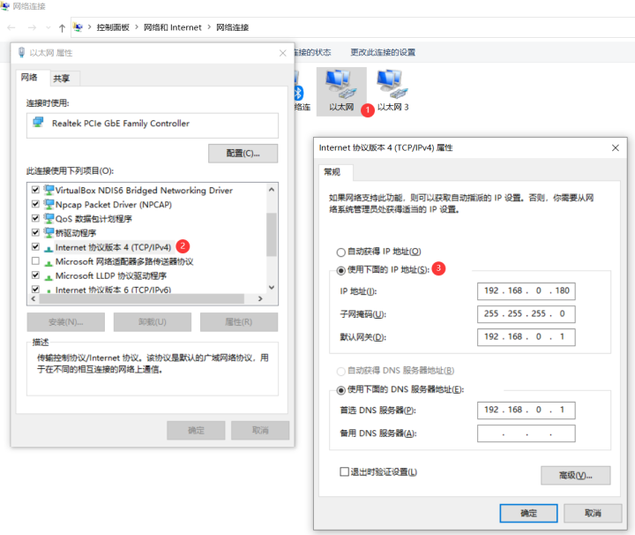635x535 pixels.
Task: Click the Realtek PCIe GbE adapter icon
Action: point(39,124)
